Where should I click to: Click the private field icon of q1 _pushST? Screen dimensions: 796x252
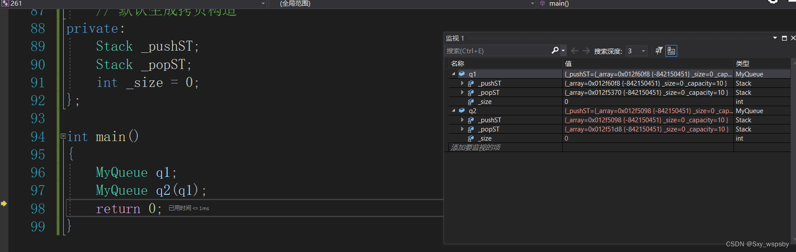[x=471, y=83]
